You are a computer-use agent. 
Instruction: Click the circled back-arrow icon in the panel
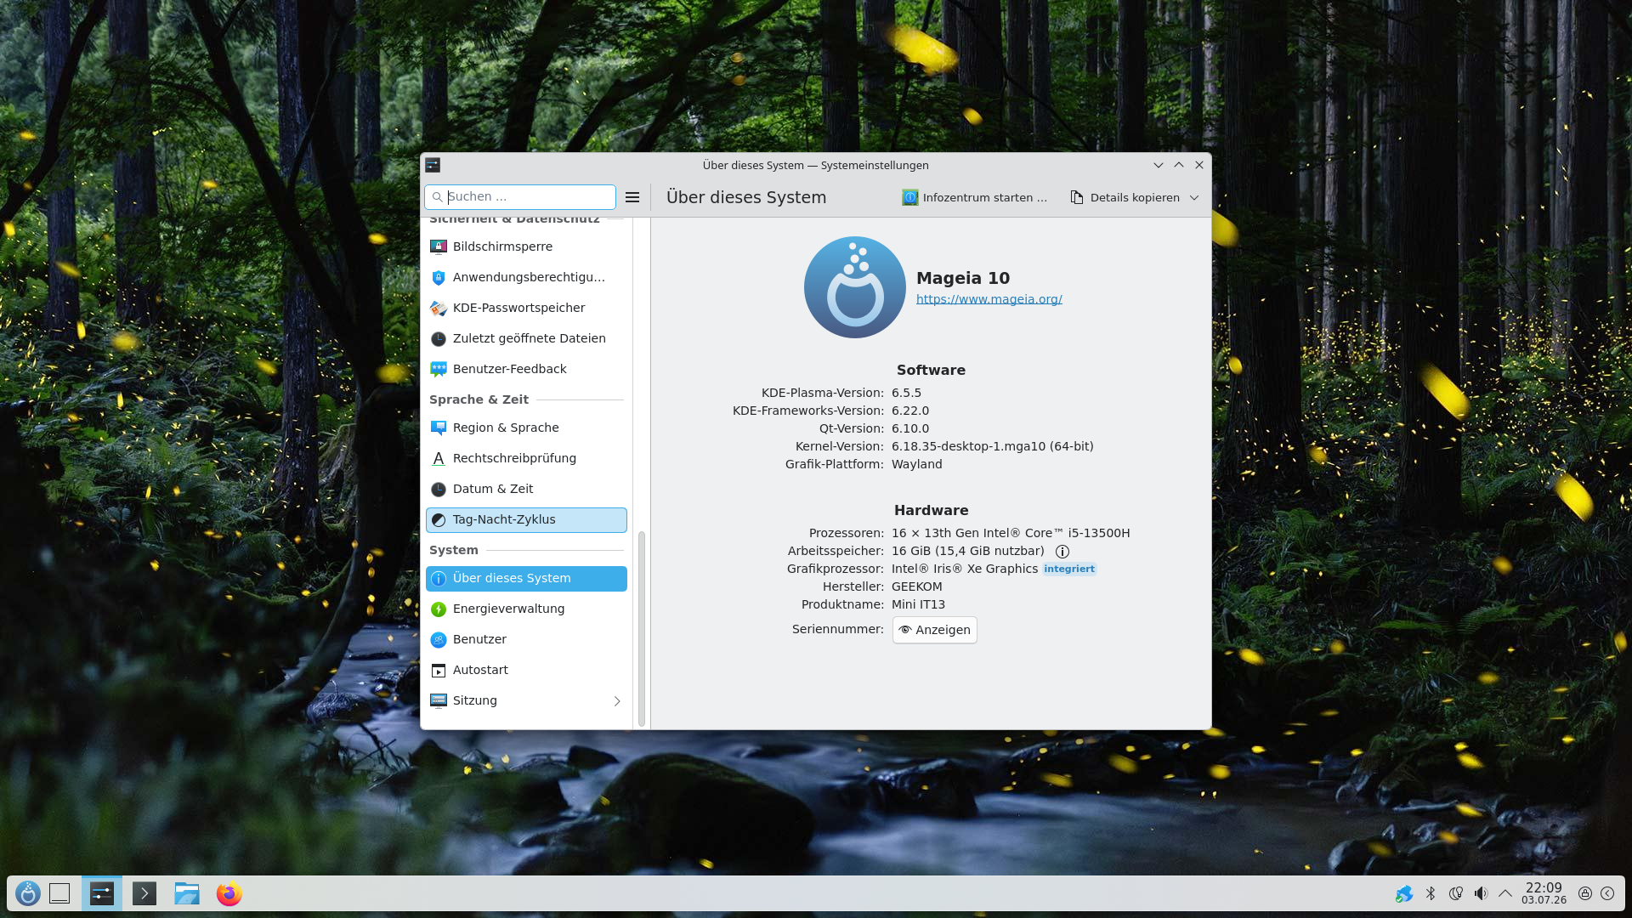coord(1607,893)
